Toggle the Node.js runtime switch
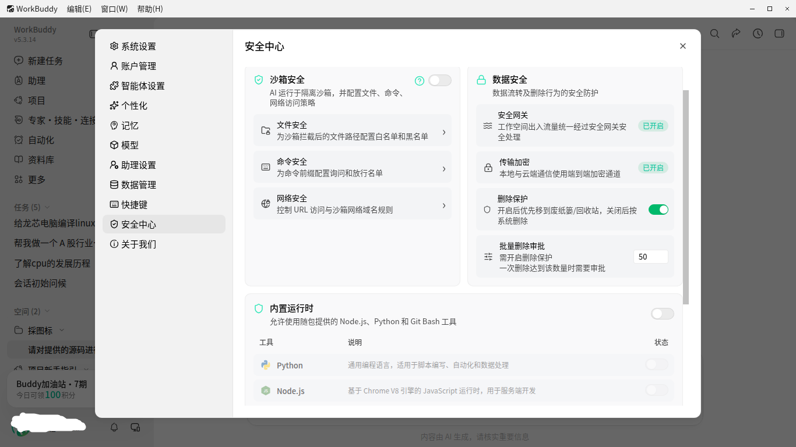Screen dimensions: 796x447 [657, 390]
